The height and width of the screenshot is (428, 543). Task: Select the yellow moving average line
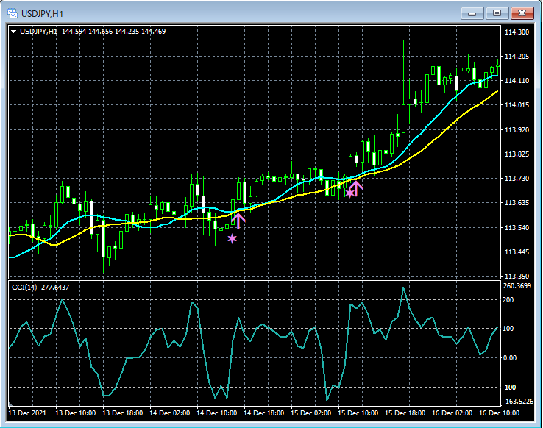[441, 132]
